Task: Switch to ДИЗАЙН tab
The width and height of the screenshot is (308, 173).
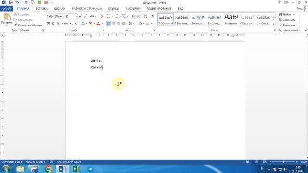Action: 60,9
